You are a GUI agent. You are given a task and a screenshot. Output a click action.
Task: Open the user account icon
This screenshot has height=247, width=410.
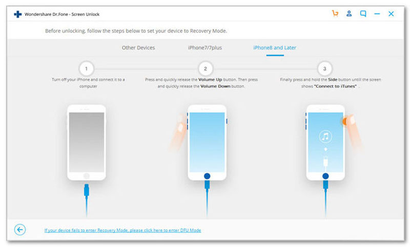click(x=349, y=14)
